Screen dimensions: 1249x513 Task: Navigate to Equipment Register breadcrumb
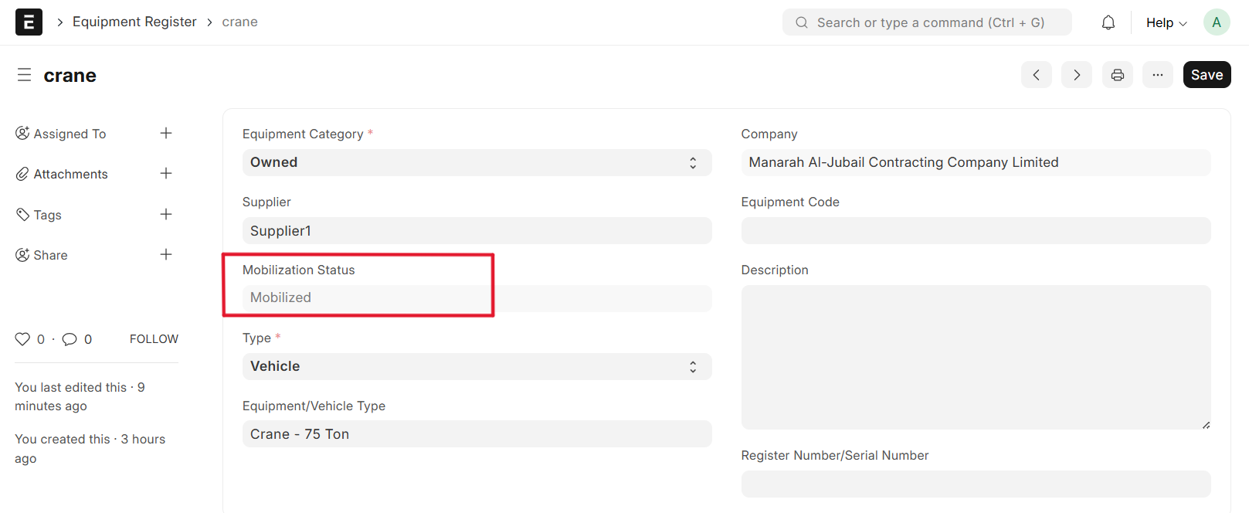(134, 22)
